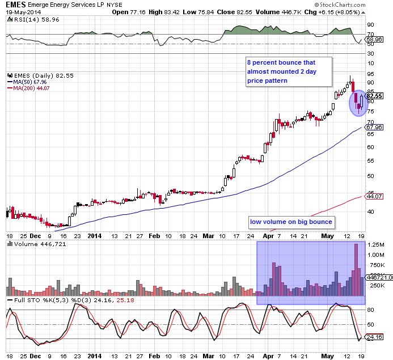Click the candlestick legend icon beside EMES (Daily)

pos(10,75)
